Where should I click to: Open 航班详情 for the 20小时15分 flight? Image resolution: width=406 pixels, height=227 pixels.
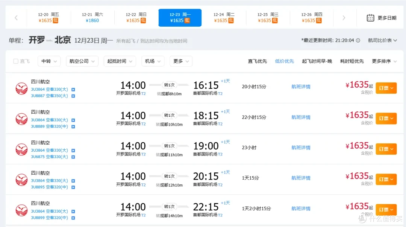click(301, 87)
